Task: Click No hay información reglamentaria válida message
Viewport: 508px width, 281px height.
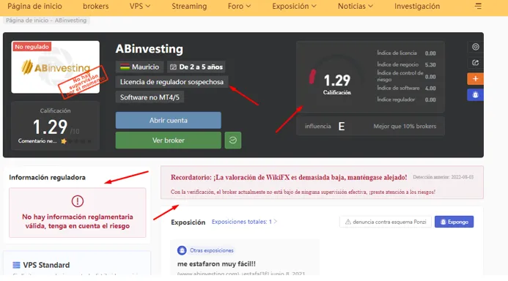Action: point(78,221)
